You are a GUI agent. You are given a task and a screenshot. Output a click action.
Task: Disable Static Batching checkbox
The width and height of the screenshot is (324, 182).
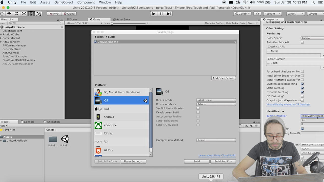coord(302,88)
